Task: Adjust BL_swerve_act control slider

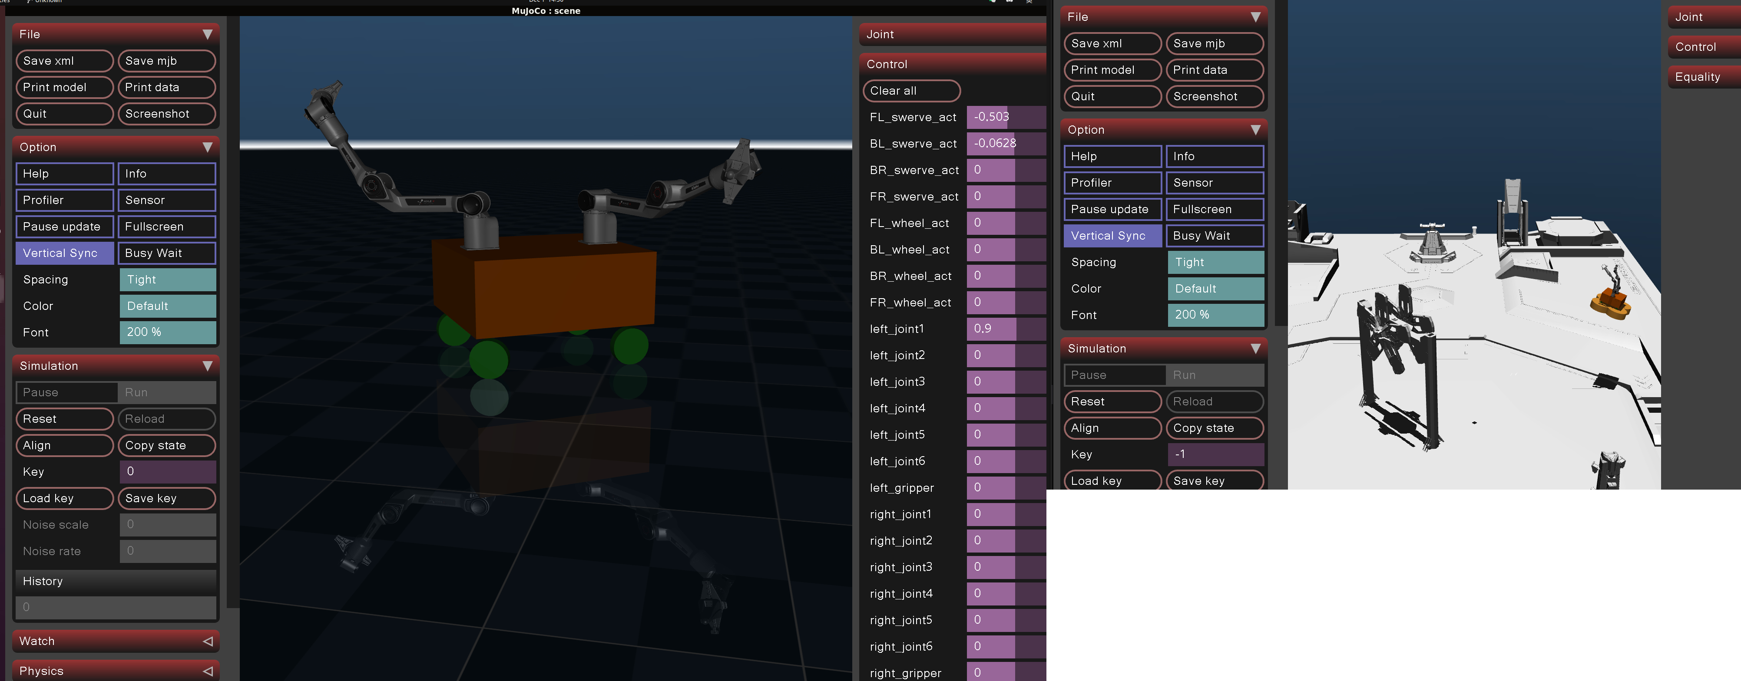Action: click(1006, 143)
